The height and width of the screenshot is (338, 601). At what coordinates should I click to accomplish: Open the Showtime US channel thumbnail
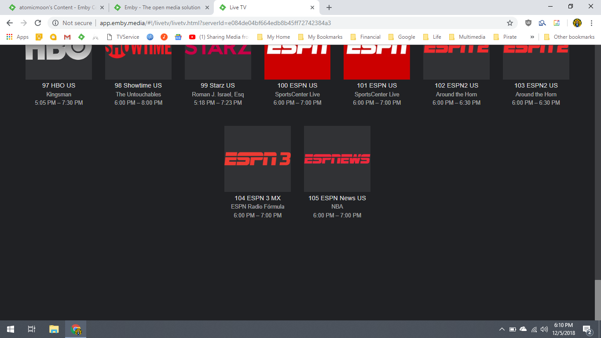coord(138,62)
